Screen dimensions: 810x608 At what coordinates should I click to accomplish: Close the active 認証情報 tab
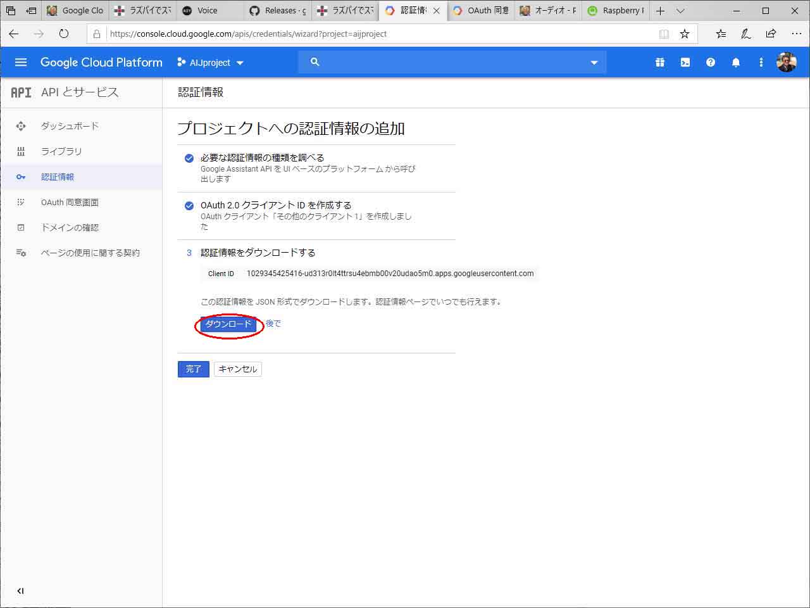[436, 11]
